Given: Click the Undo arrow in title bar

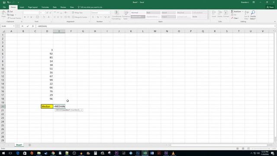Looking at the screenshot, I should [x=8, y=2].
